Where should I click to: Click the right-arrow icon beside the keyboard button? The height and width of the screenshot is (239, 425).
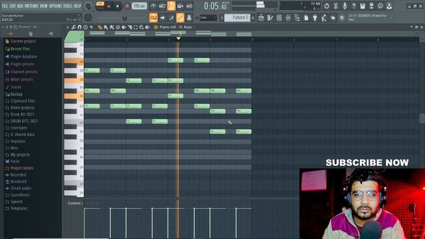pyautogui.click(x=162, y=18)
